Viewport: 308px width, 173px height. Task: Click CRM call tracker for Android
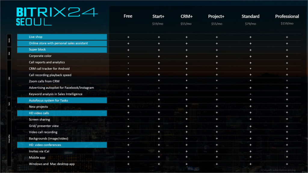coord(49,69)
